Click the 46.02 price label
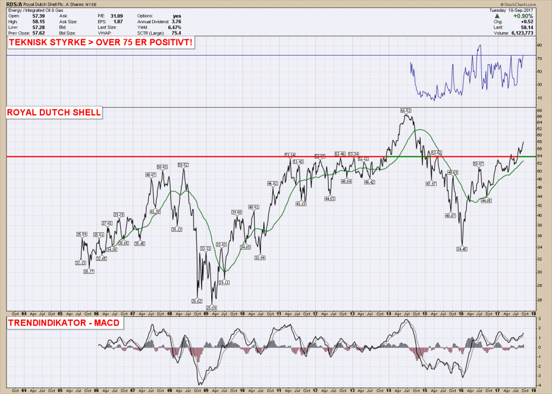Viewport: 552px width, 394px height. pos(272,183)
